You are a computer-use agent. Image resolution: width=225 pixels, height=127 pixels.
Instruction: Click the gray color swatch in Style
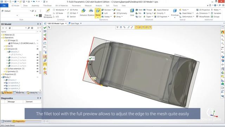40,16
